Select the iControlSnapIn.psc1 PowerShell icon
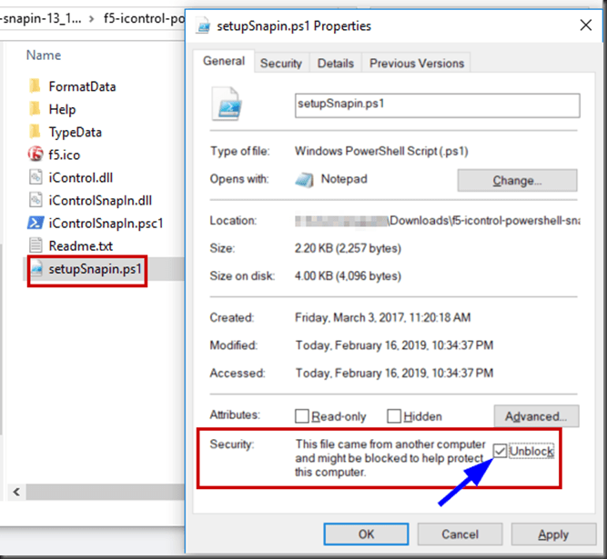Viewport: 607px width, 559px height. point(35,223)
